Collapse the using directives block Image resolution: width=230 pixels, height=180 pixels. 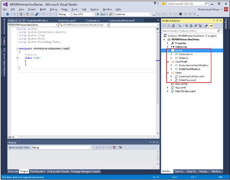click(x=18, y=29)
